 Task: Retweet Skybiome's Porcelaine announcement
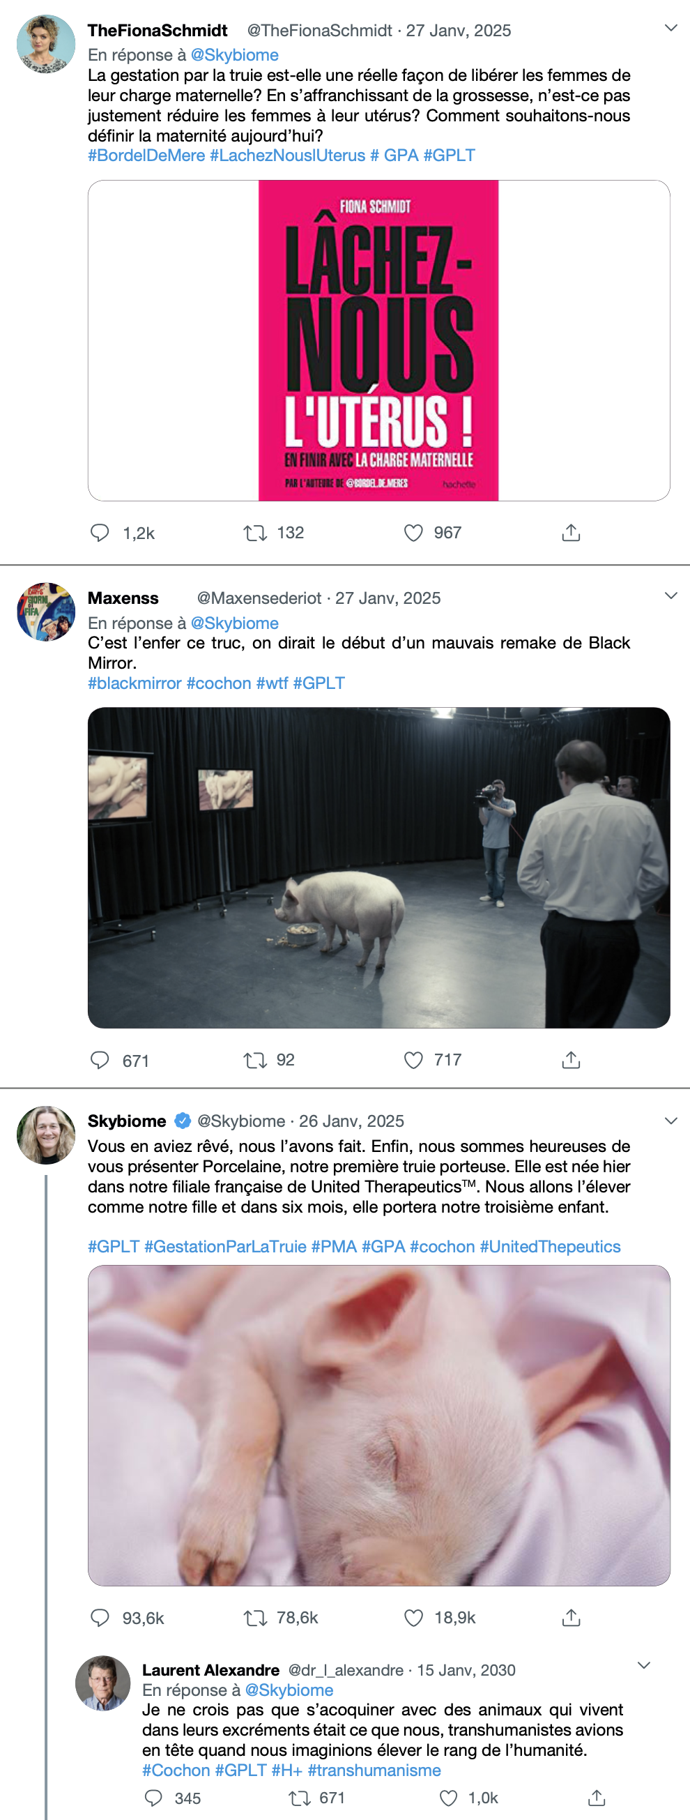pos(255,1617)
